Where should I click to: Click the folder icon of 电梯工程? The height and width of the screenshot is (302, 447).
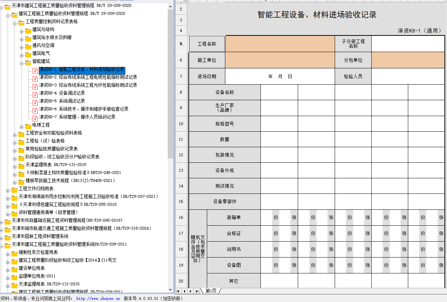pos(28,126)
